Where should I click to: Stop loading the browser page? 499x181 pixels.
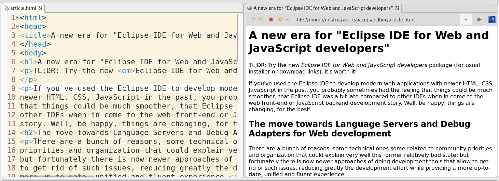pos(271,20)
